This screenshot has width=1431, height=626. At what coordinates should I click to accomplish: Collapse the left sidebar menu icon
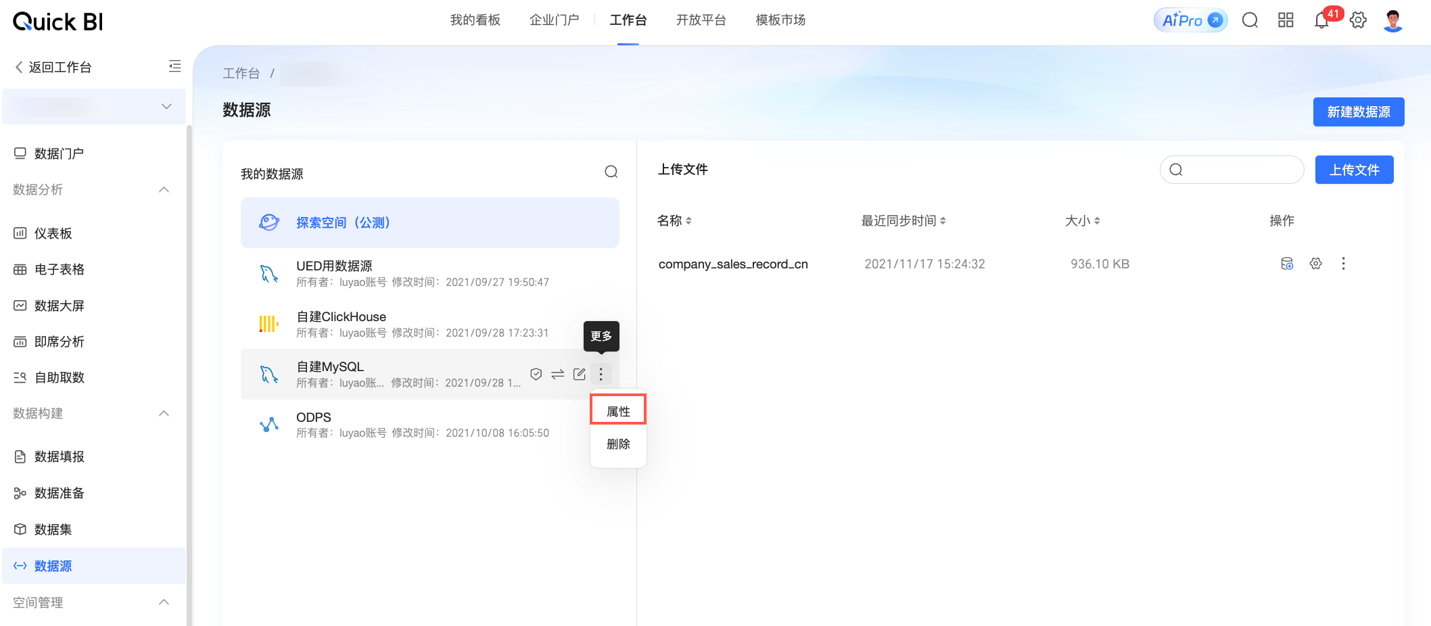pyautogui.click(x=174, y=66)
